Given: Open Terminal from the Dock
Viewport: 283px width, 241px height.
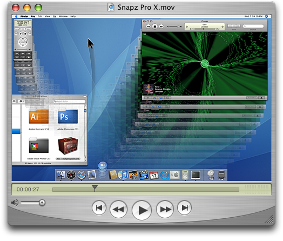Looking at the screenshot, I should click(x=196, y=175).
